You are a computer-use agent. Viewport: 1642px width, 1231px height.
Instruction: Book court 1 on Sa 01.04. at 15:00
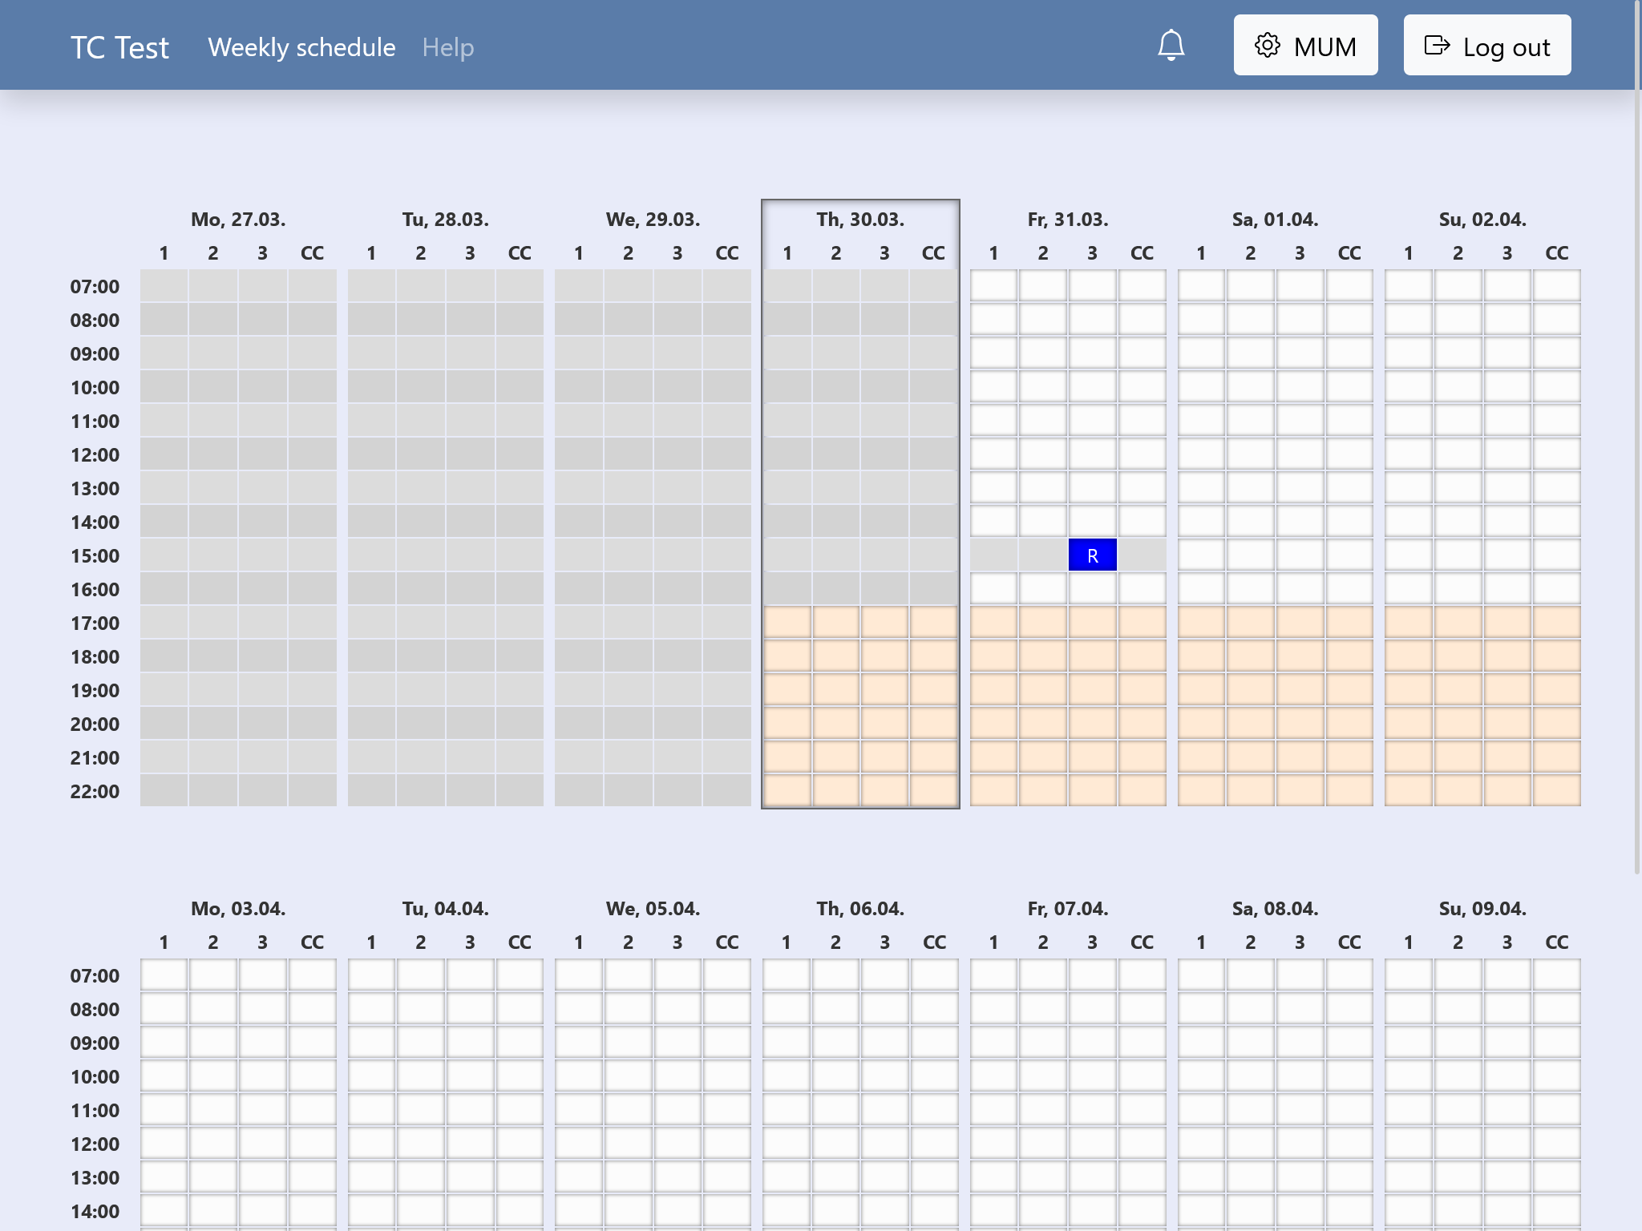point(1201,555)
